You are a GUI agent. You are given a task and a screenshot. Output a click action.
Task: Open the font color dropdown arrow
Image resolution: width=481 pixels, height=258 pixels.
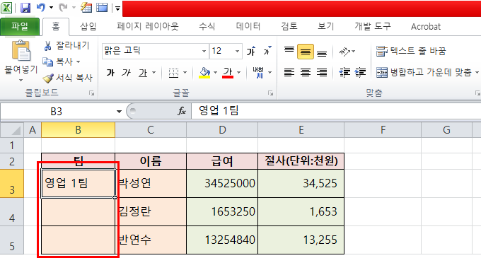click(x=238, y=73)
